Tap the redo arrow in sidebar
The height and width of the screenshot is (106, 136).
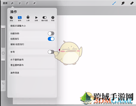[3, 89]
